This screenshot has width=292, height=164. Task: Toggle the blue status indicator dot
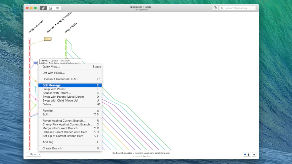point(245,154)
